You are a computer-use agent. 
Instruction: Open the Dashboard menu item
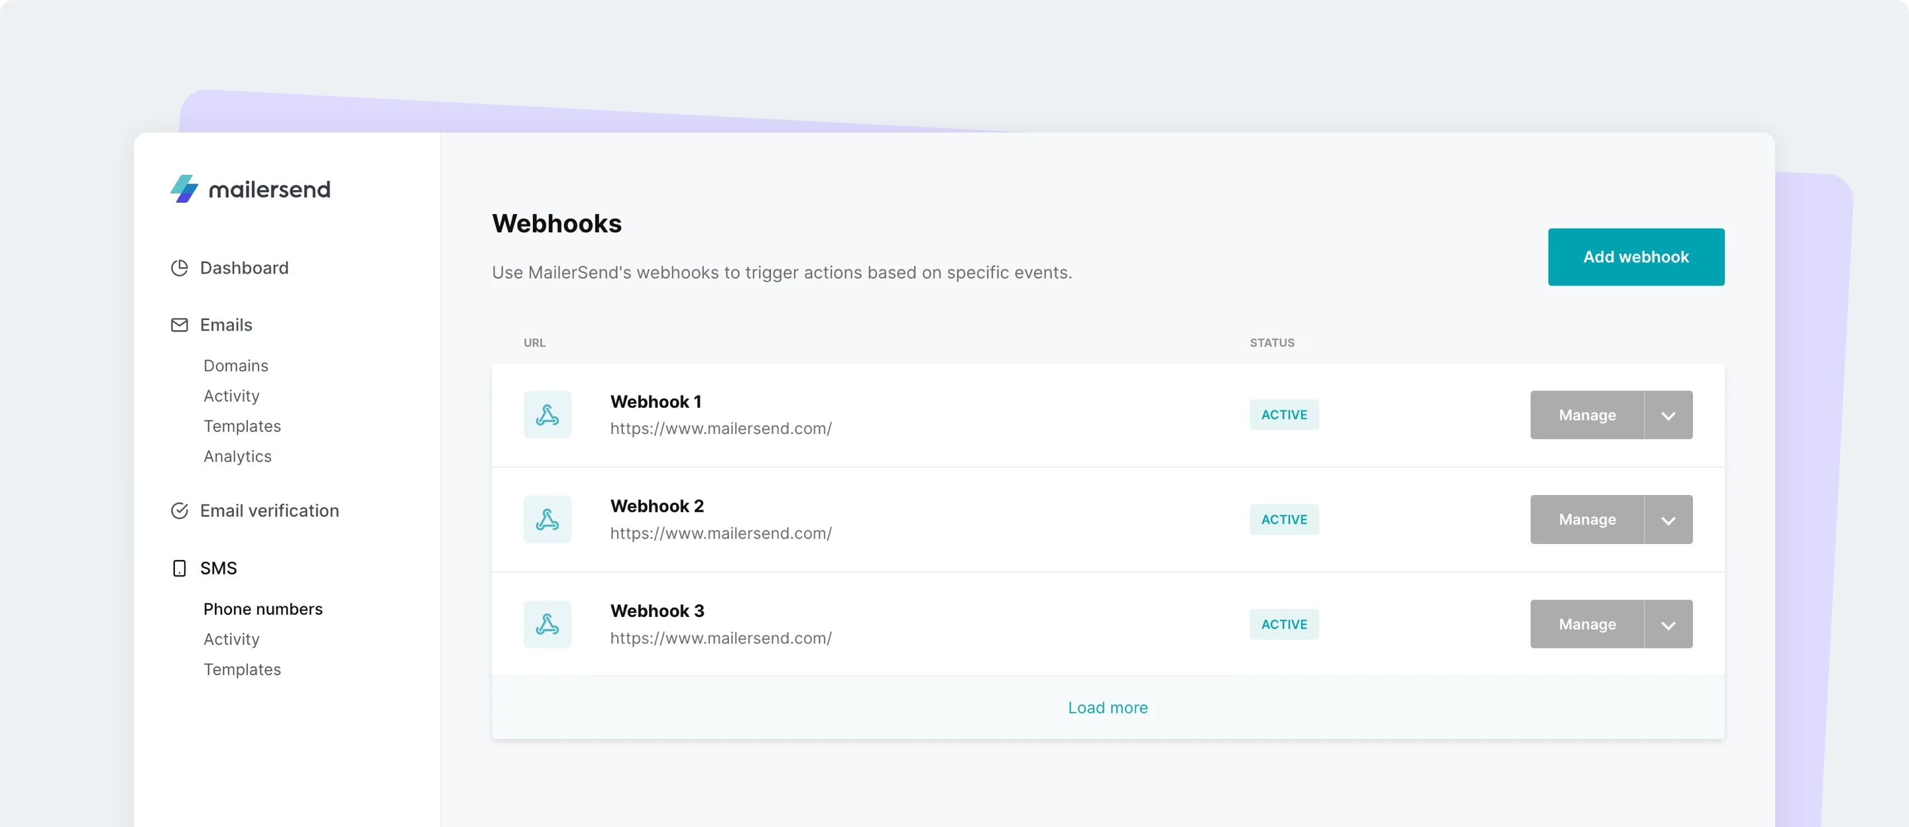[244, 268]
